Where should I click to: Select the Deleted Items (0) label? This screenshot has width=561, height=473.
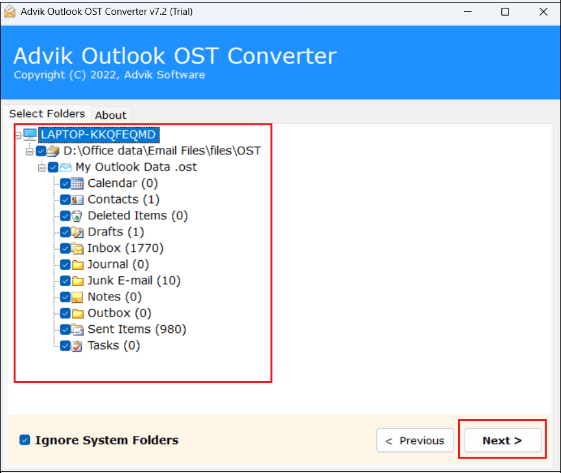(137, 216)
